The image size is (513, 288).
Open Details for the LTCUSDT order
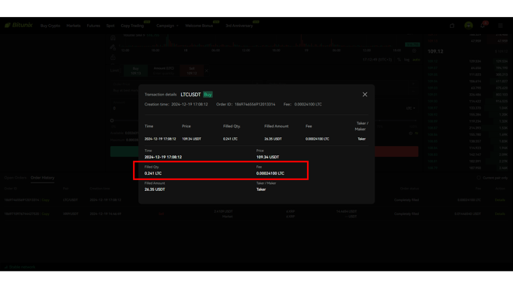coord(500,200)
